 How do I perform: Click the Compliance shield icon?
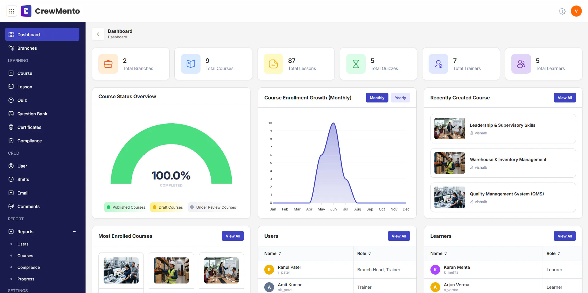11,141
